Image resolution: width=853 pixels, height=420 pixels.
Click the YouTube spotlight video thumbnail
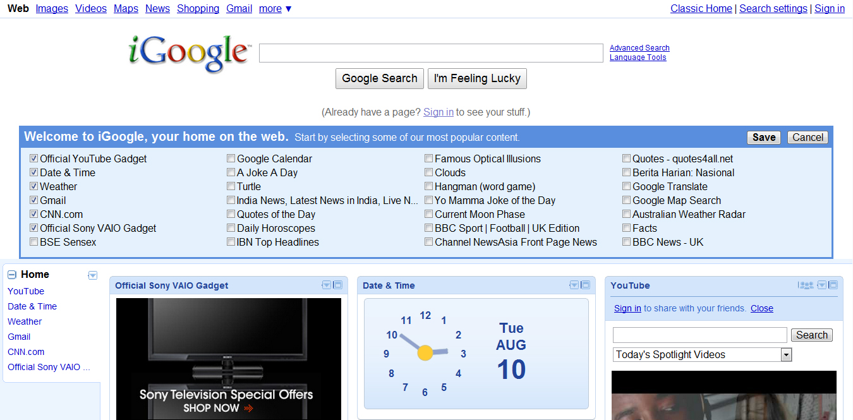[x=724, y=395]
